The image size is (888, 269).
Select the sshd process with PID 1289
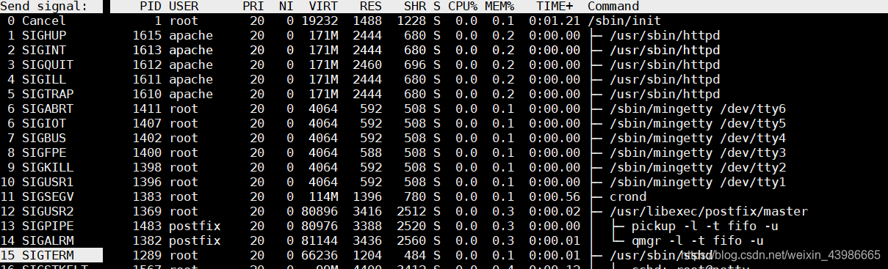(499, 255)
